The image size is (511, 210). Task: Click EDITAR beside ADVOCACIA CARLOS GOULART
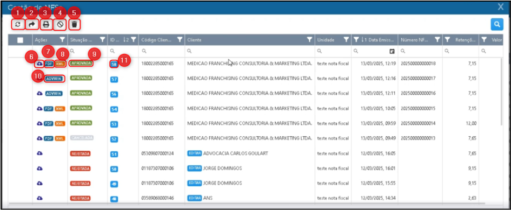point(195,153)
